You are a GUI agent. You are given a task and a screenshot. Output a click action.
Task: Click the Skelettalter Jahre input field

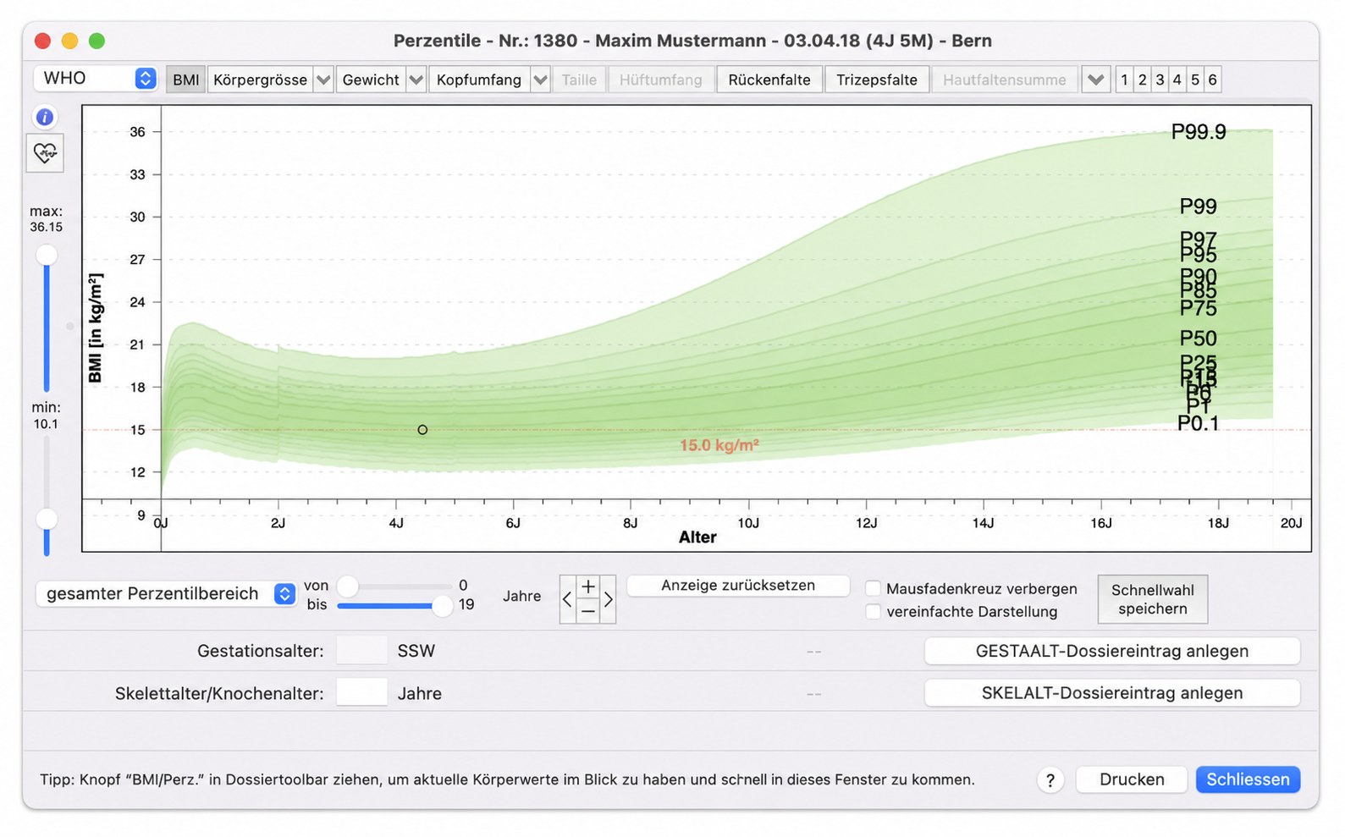click(x=362, y=693)
